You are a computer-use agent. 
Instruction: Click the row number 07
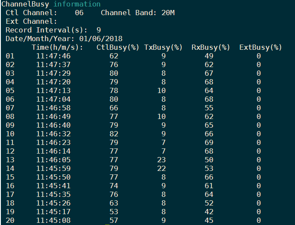click(x=10, y=108)
